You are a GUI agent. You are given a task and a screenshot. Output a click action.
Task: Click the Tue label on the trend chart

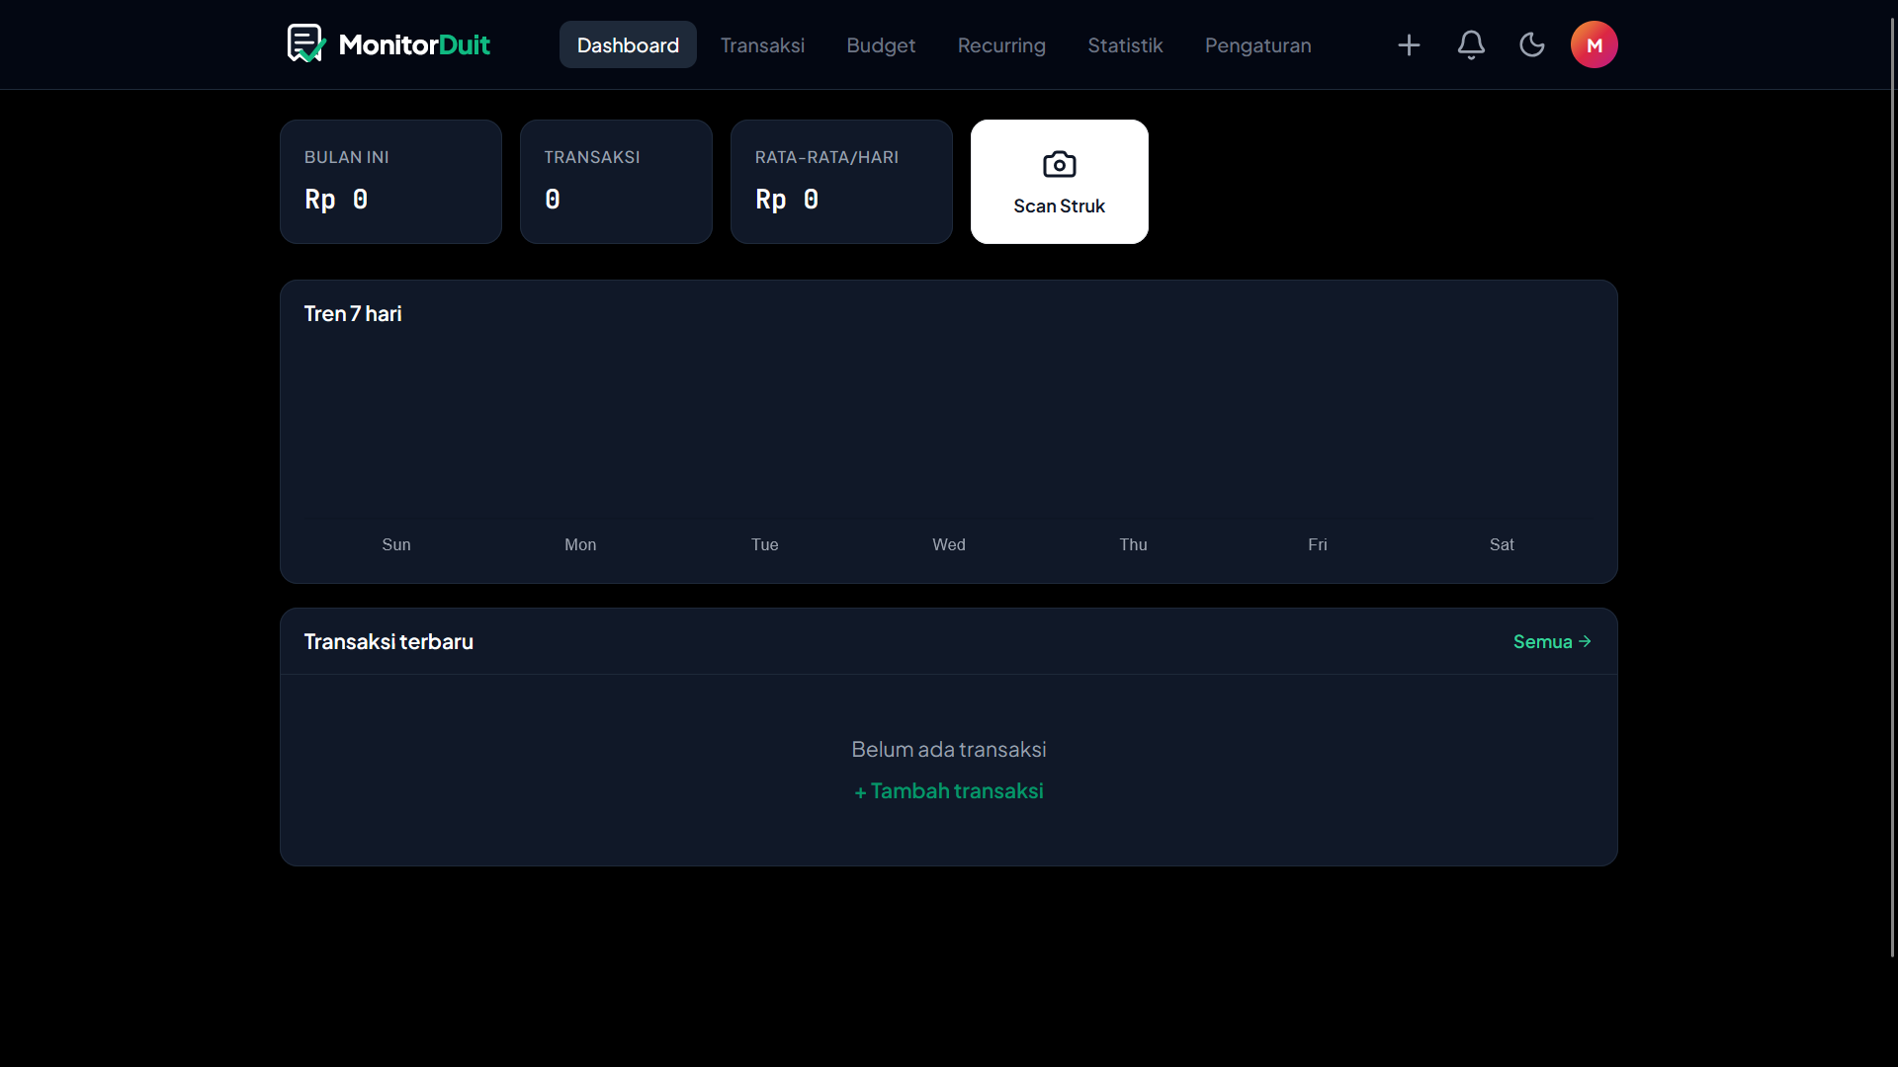pyautogui.click(x=764, y=544)
